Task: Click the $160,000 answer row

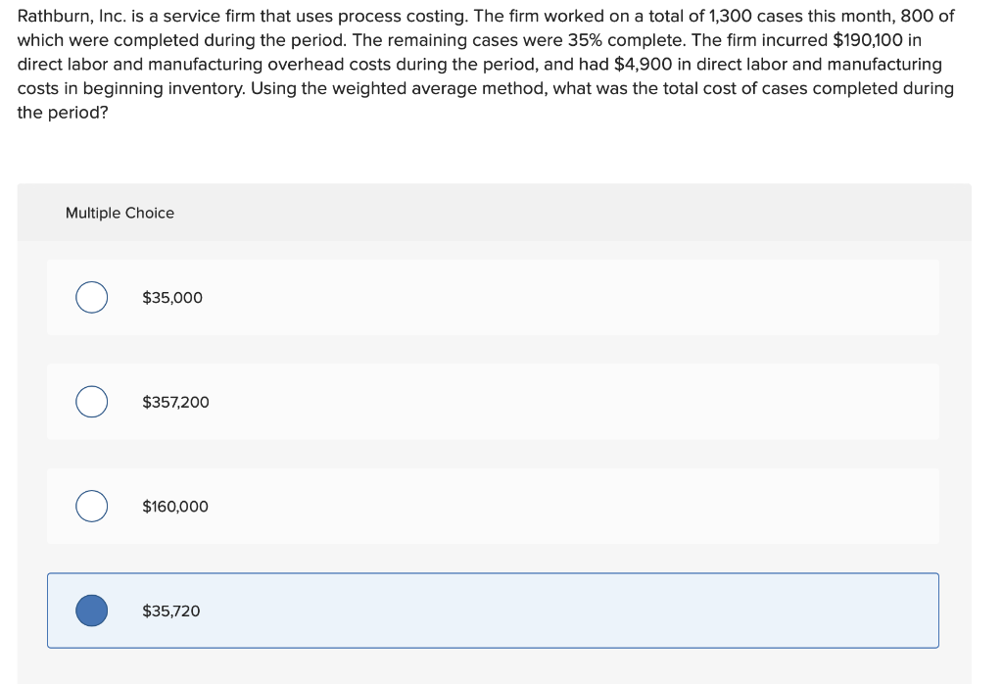Action: click(493, 506)
